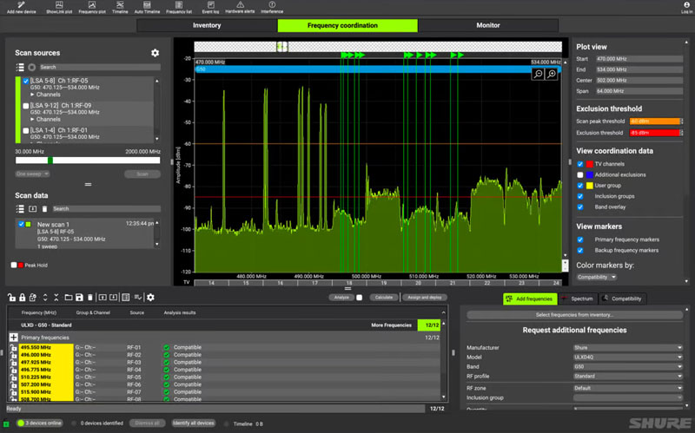Open the Hardware alerts panel

[241, 7]
